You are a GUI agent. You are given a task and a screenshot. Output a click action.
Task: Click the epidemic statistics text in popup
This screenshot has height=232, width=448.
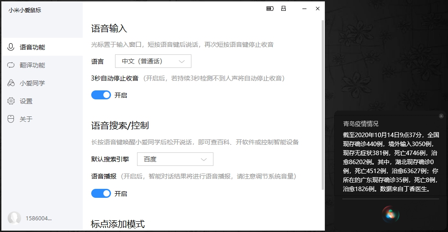click(x=391, y=162)
